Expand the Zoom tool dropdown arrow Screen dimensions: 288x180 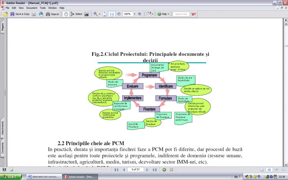[100, 14]
